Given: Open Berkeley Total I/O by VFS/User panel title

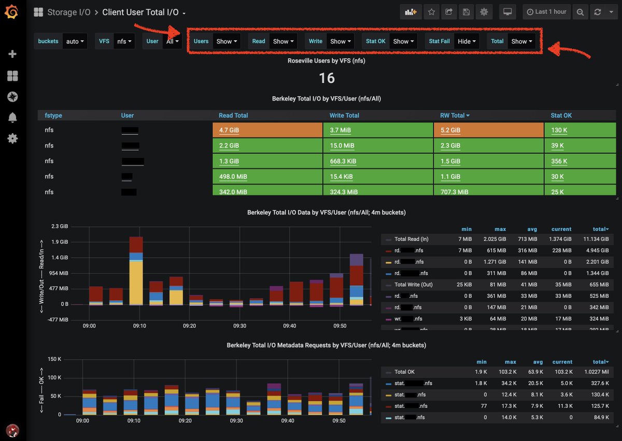Looking at the screenshot, I should pyautogui.click(x=327, y=98).
